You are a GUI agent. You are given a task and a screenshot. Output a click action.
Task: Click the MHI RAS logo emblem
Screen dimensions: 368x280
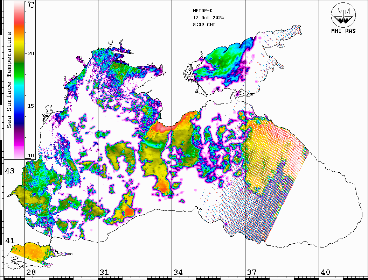[x=343, y=15]
